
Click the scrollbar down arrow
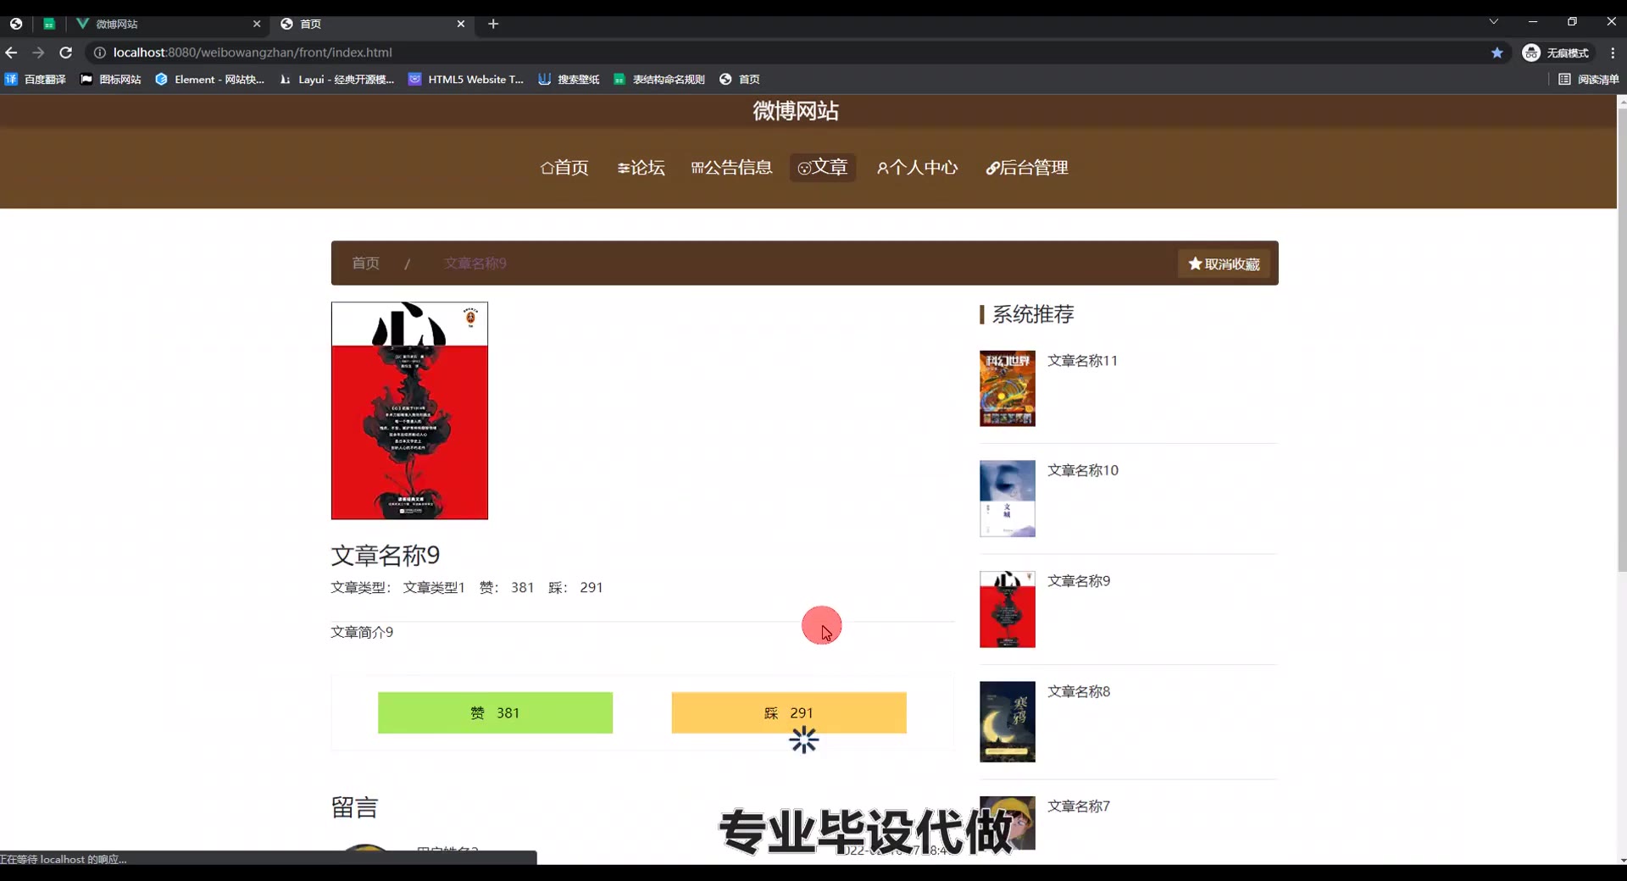(1622, 860)
